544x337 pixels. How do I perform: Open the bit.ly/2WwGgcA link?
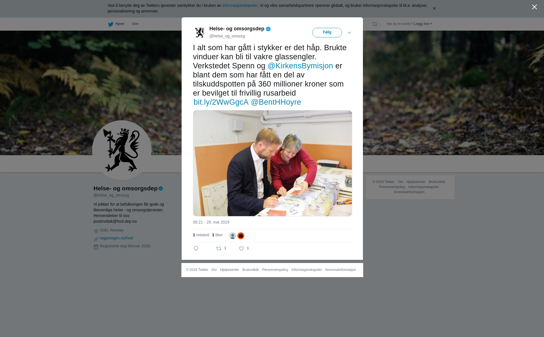click(x=221, y=102)
